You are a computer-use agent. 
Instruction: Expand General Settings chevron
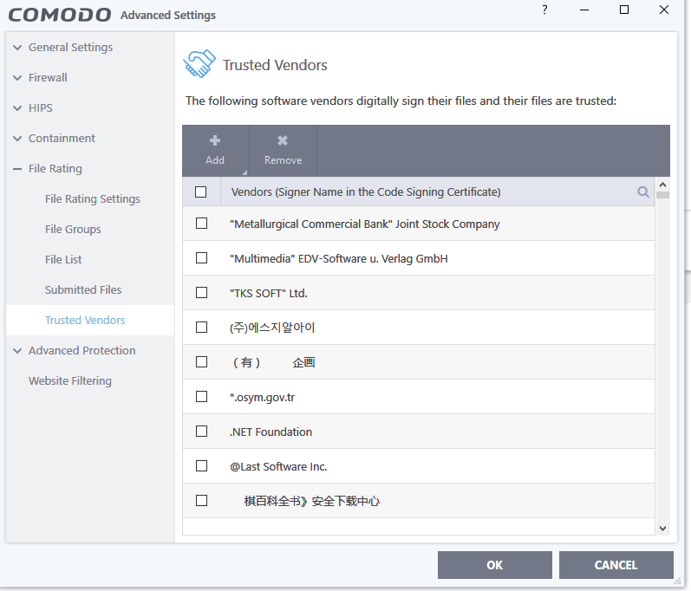point(17,48)
